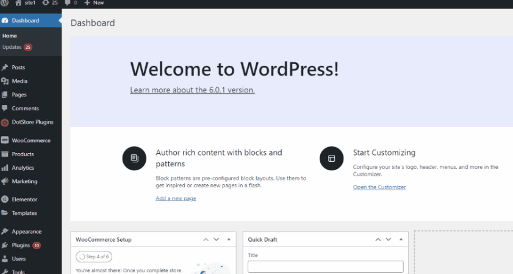Click the Start Customizing heading
The width and height of the screenshot is (513, 274).
(384, 153)
